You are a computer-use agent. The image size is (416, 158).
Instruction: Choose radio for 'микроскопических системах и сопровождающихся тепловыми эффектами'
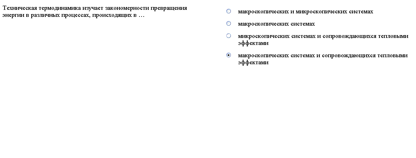click(228, 35)
